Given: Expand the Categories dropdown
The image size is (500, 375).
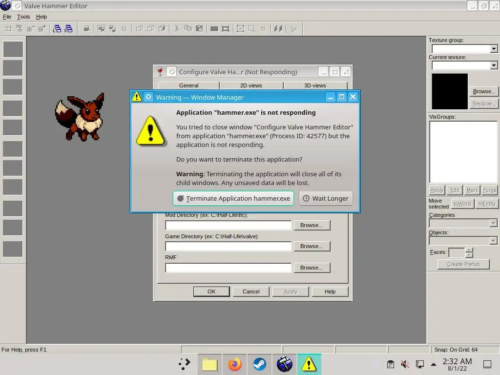Looking at the screenshot, I should (x=493, y=223).
